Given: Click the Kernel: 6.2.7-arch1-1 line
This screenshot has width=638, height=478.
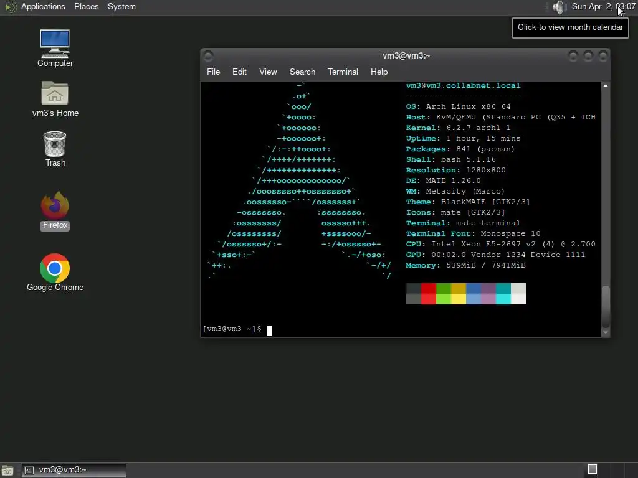Looking at the screenshot, I should pyautogui.click(x=458, y=128).
